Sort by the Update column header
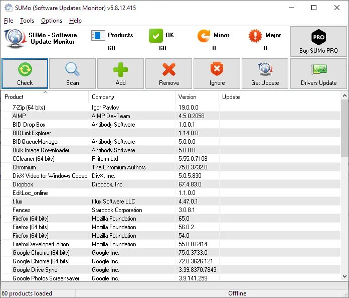Viewport: 349px width, 298px height. tap(280, 97)
